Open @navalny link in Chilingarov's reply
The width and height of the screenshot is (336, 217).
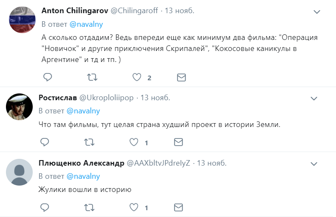tap(86, 24)
